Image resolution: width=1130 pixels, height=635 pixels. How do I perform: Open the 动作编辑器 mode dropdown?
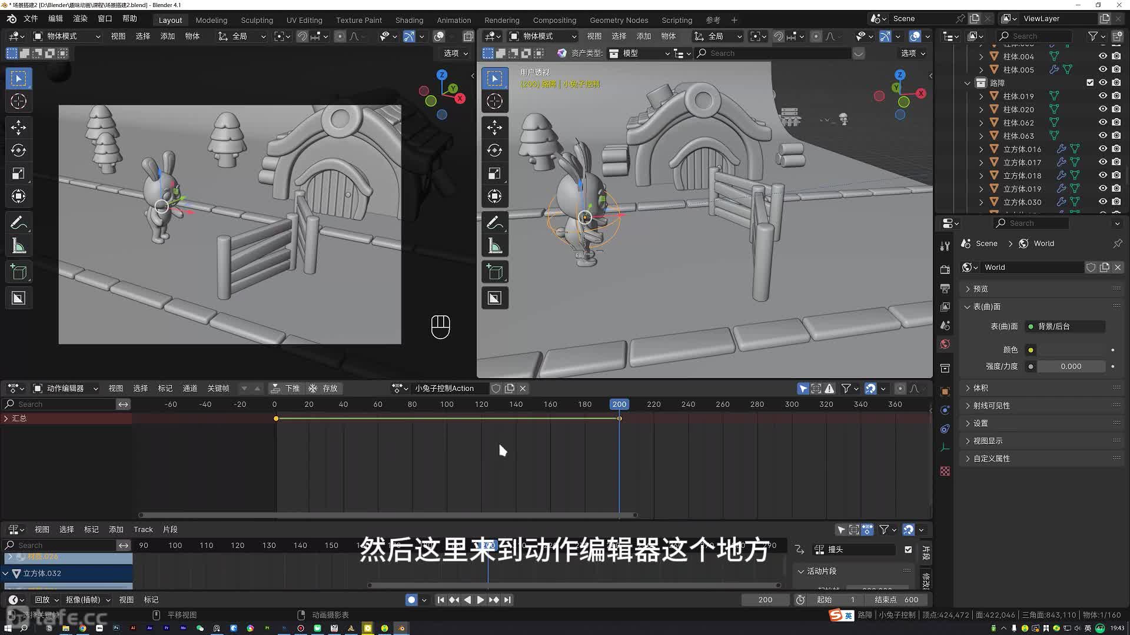(x=65, y=388)
